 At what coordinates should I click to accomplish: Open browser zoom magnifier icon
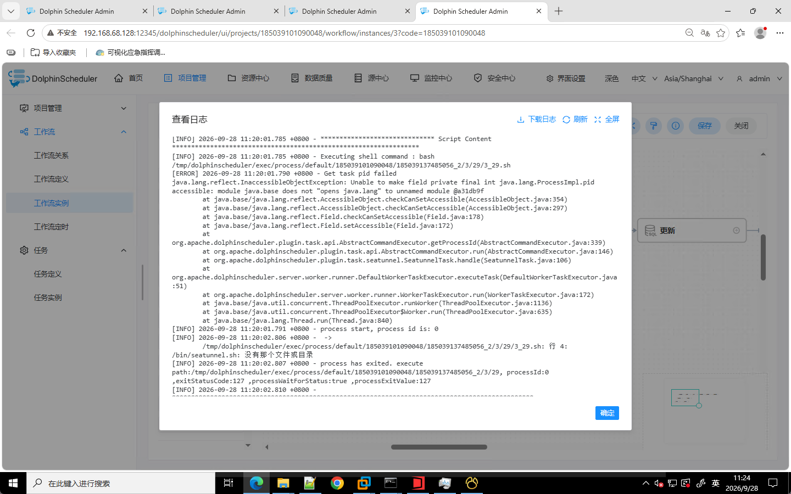click(x=689, y=33)
